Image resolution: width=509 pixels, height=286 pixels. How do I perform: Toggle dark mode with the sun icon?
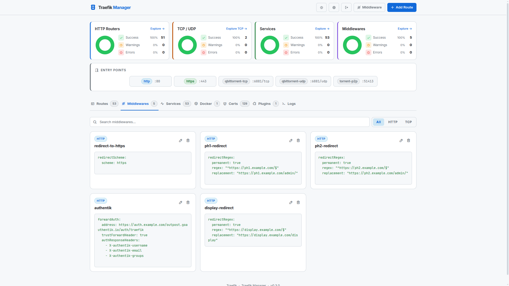[321, 7]
